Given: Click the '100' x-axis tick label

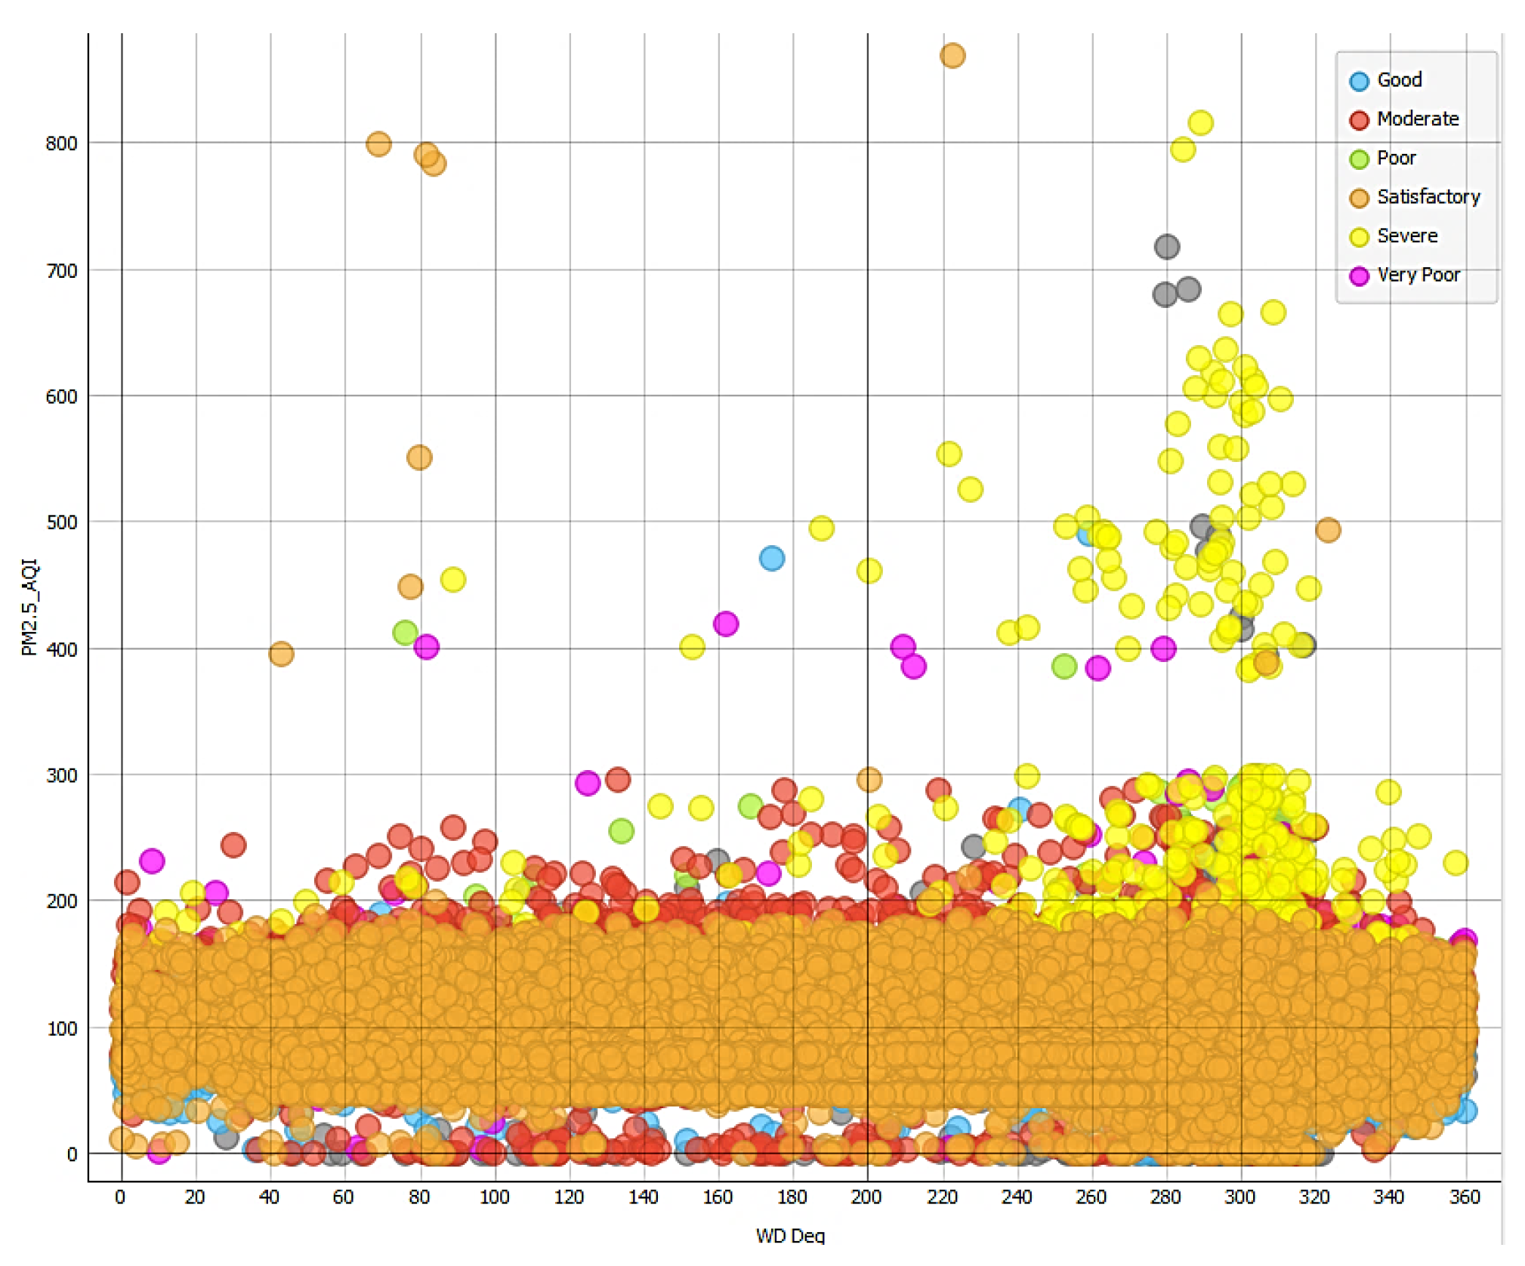Looking at the screenshot, I should click(495, 1197).
